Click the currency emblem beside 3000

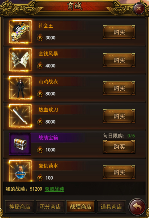tap(40, 37)
